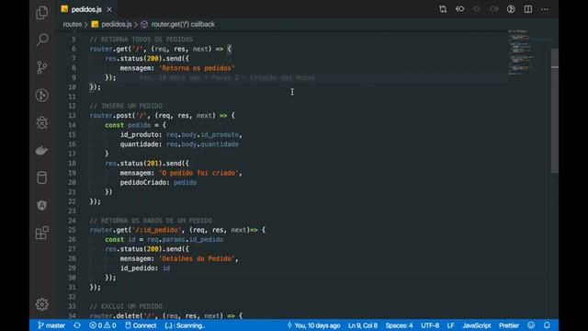
Task: Change language mode JavaScript
Action: (x=476, y=325)
